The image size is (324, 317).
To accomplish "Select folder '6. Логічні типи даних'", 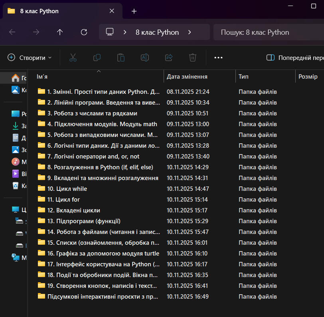I will click(x=98, y=146).
